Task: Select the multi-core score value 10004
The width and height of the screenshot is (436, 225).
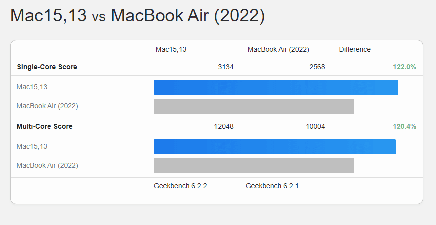Action: (315, 126)
